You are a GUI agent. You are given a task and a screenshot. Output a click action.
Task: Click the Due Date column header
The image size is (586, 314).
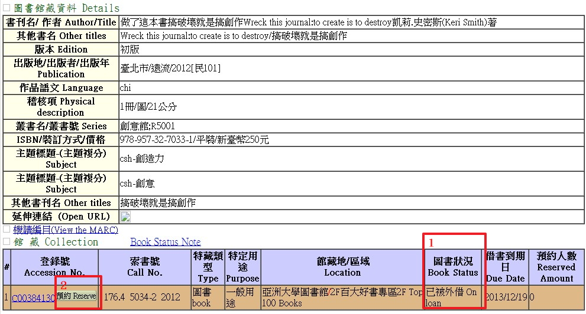point(506,267)
